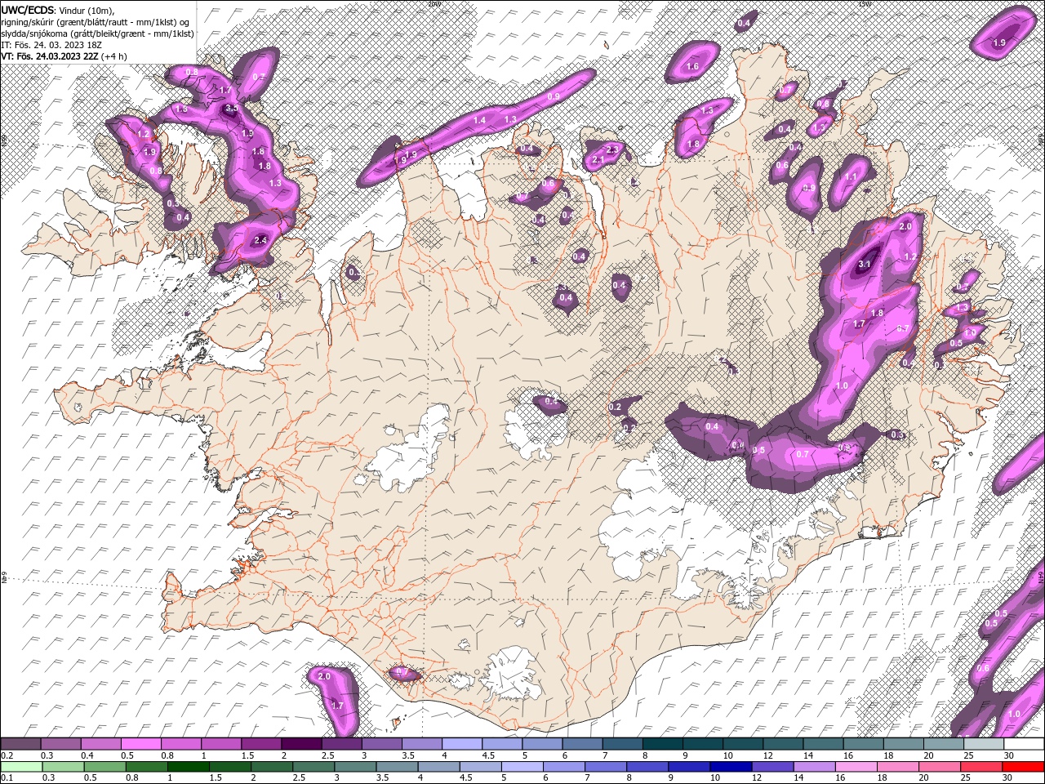Screen dimensions: 1045x784
Task: Click the 2.3 precipitation value label
Action: 612,149
